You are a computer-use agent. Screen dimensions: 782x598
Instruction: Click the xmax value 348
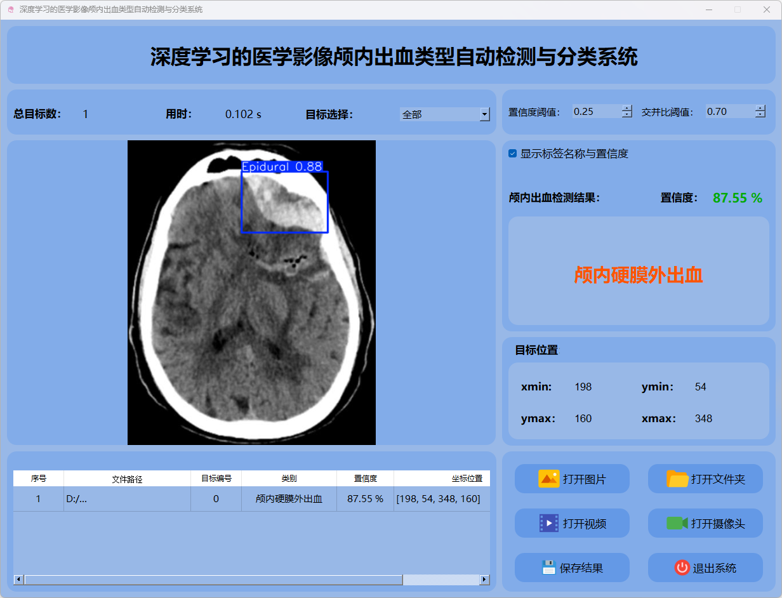(x=703, y=418)
